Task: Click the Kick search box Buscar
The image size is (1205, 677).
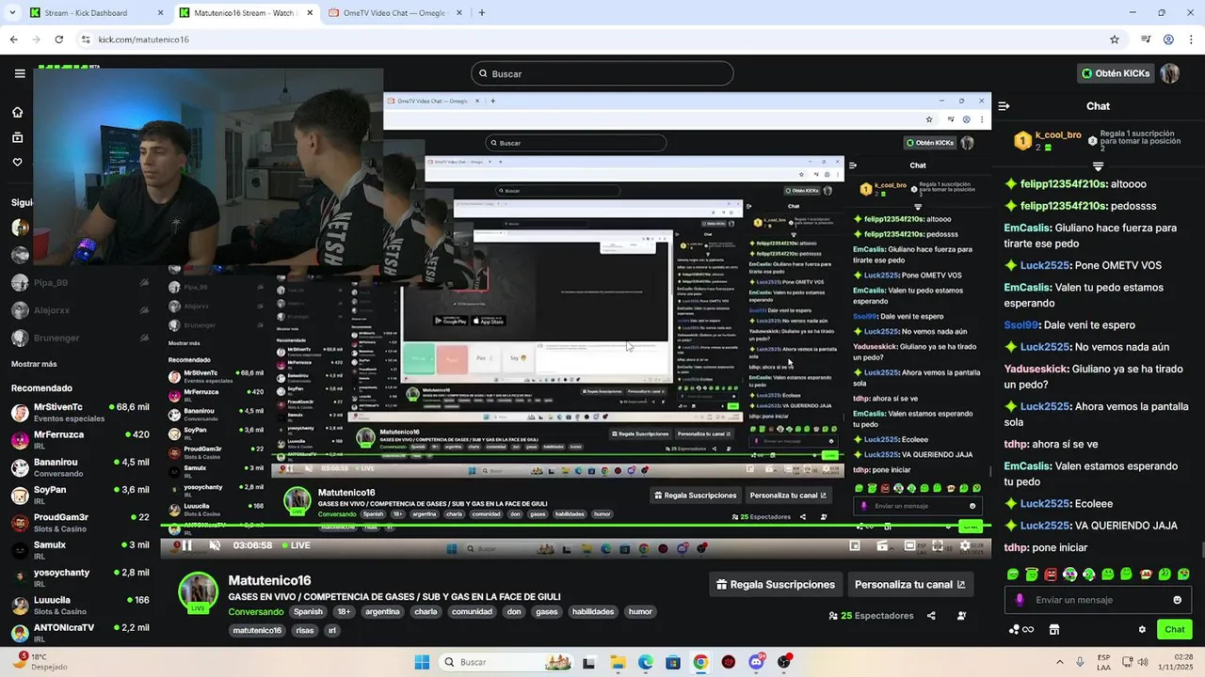Action: click(602, 73)
